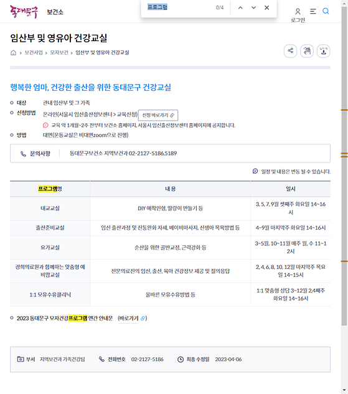
Task: Click the 1:1 모유수유클리닉 cell
Action: click(x=50, y=294)
